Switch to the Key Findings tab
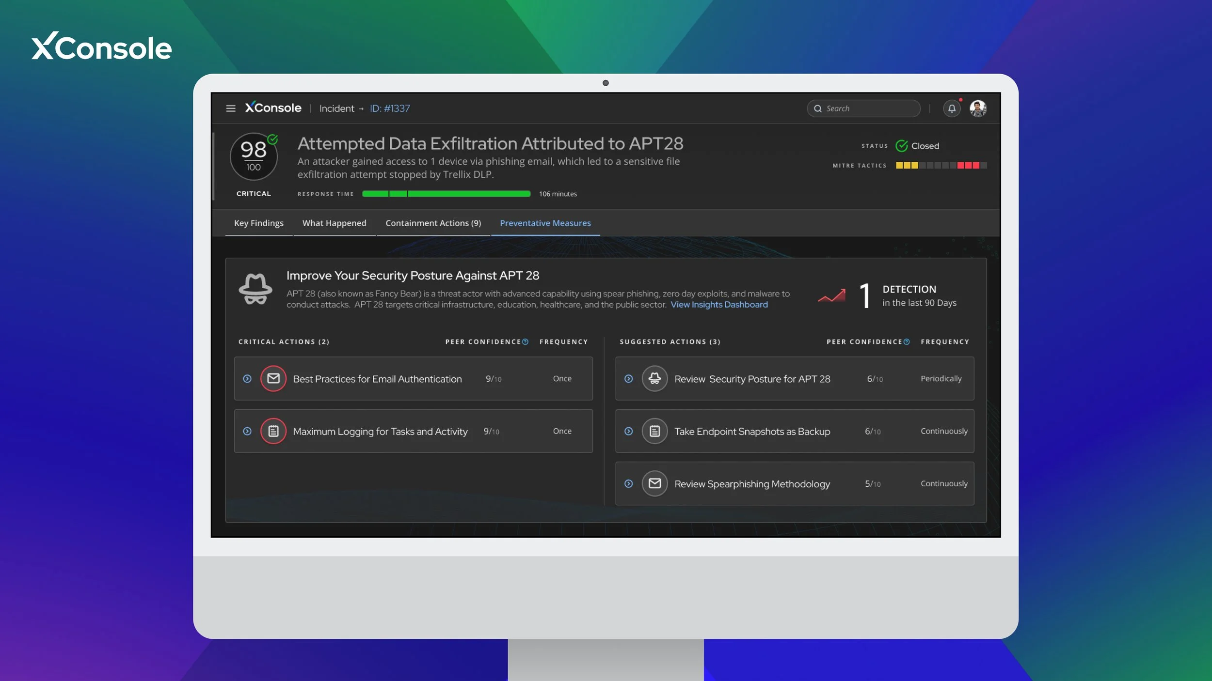1212x681 pixels. [x=258, y=223]
